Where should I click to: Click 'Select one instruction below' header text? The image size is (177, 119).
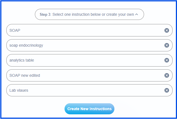click(93, 14)
